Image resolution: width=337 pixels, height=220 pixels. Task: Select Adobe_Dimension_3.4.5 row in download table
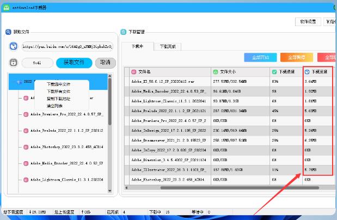(230, 160)
